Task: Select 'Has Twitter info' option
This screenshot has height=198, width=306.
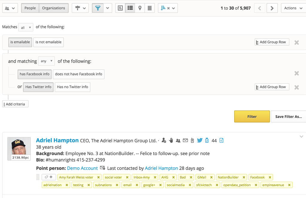Action: click(38, 87)
